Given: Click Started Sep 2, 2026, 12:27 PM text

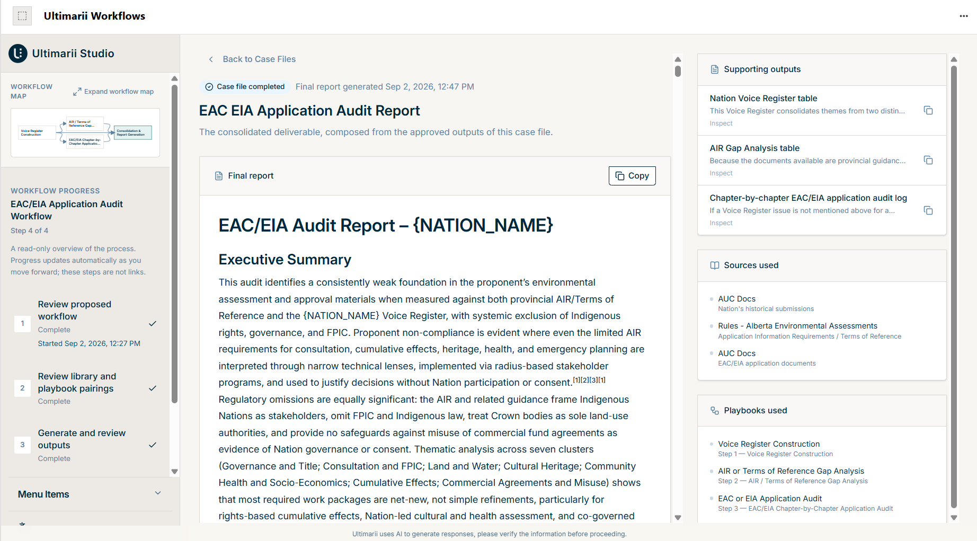Looking at the screenshot, I should tap(89, 344).
